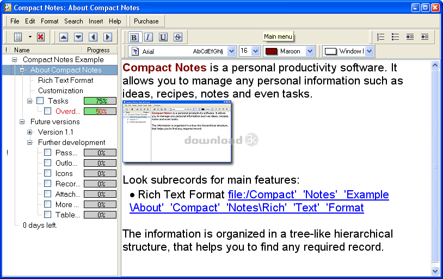This screenshot has height=279, width=443.
Task: Click the right arrow move record button
Action: point(108,37)
